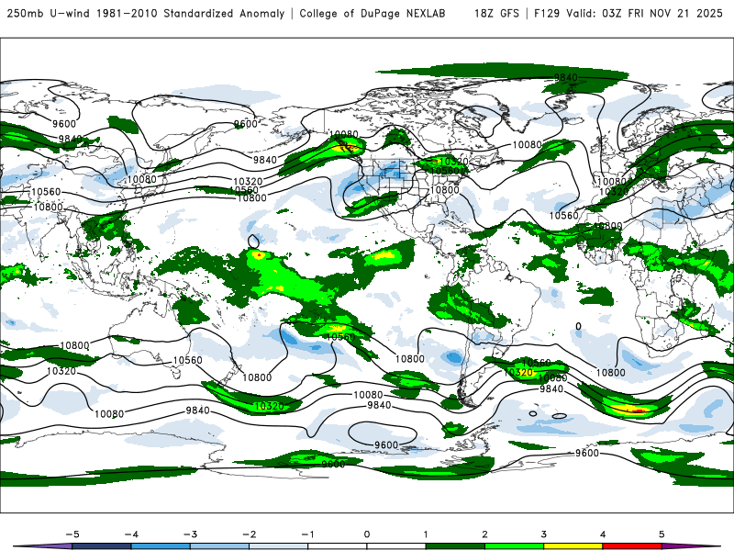Viewport: 734px width, 551px height.
Task: Click the '-1' colorbar tick label
Action: [x=307, y=534]
